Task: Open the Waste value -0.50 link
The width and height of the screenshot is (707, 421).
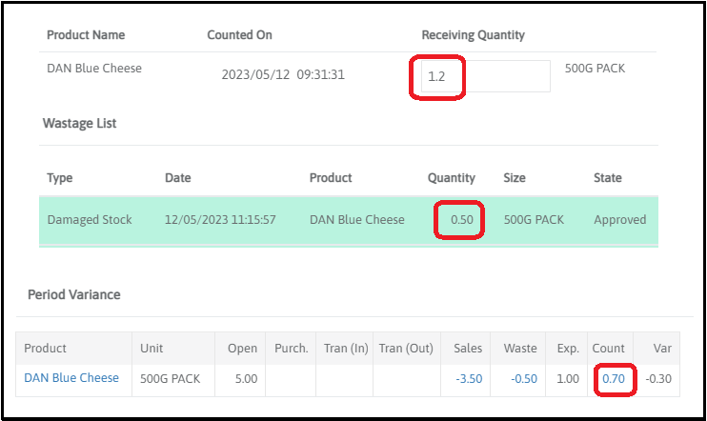Action: [x=523, y=378]
